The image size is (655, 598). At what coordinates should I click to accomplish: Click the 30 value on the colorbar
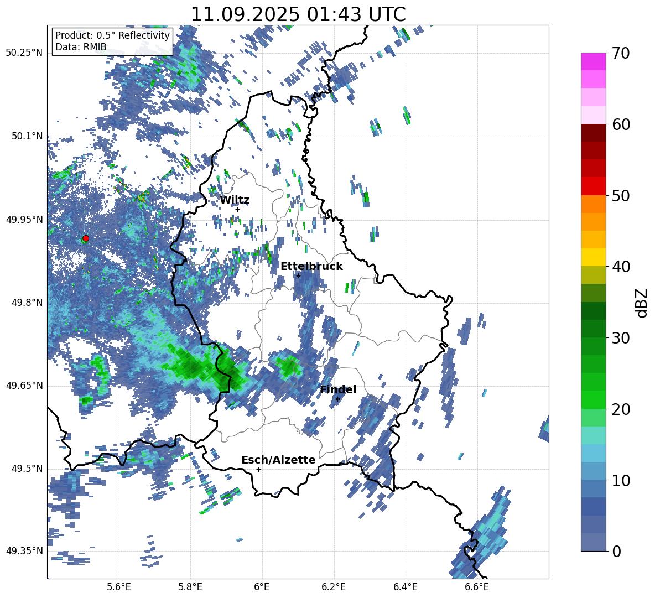[x=620, y=338]
